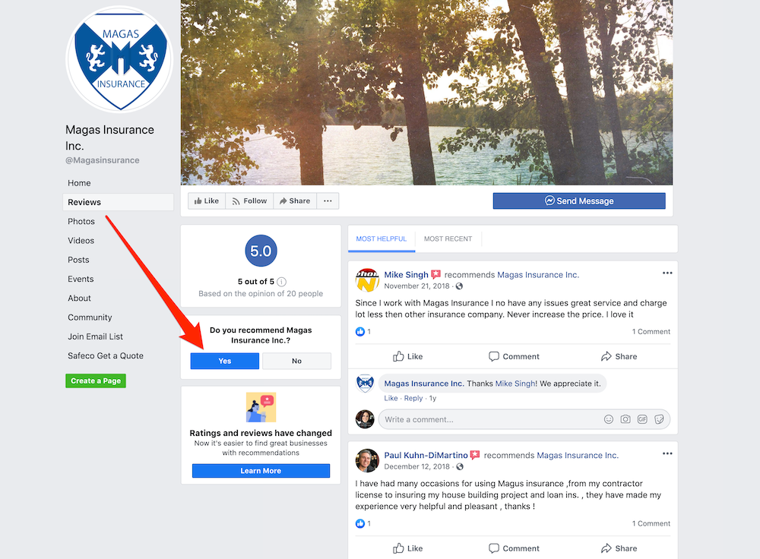The height and width of the screenshot is (559, 760).
Task: Click the recommendation badge beside Mike Singh's name
Action: click(x=436, y=275)
